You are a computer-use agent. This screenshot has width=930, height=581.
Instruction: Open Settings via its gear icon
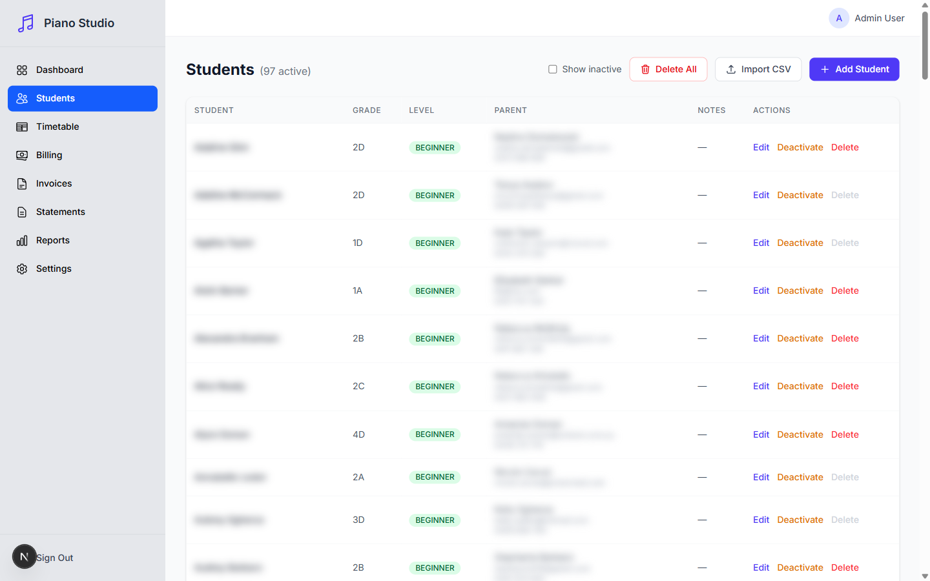click(22, 269)
